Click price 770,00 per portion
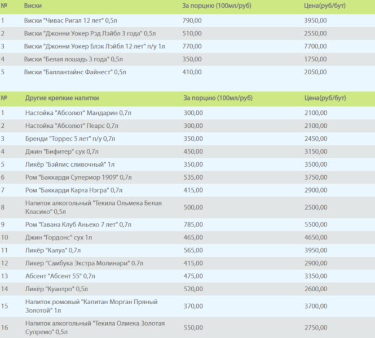Screen dimensions: 375x338 192,46
